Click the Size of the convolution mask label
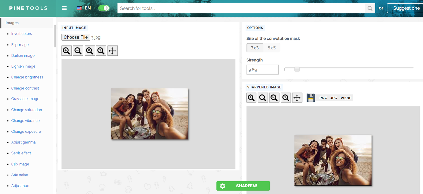 coord(273,38)
